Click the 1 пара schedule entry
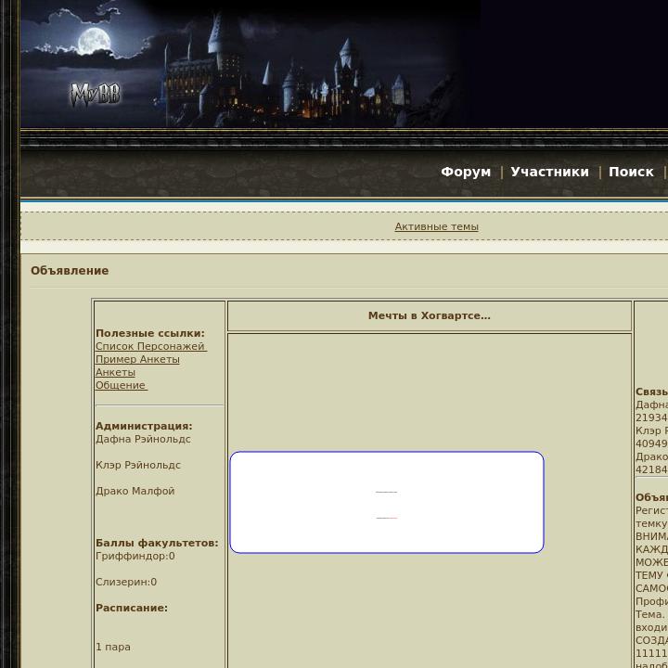668x668 pixels. coord(113,648)
